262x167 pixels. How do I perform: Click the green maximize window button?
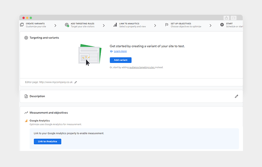tap(31, 18)
